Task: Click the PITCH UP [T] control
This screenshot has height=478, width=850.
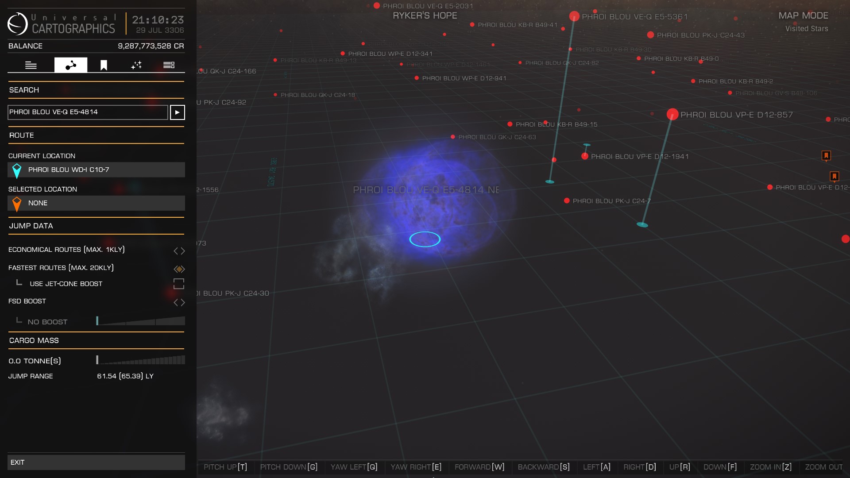Action: [225, 467]
